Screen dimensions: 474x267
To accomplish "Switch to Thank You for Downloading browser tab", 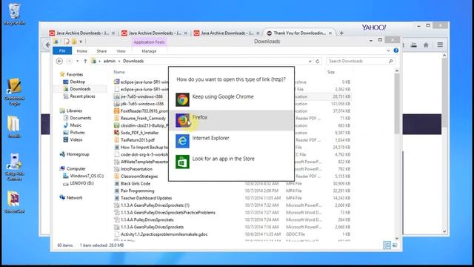I will click(x=299, y=33).
